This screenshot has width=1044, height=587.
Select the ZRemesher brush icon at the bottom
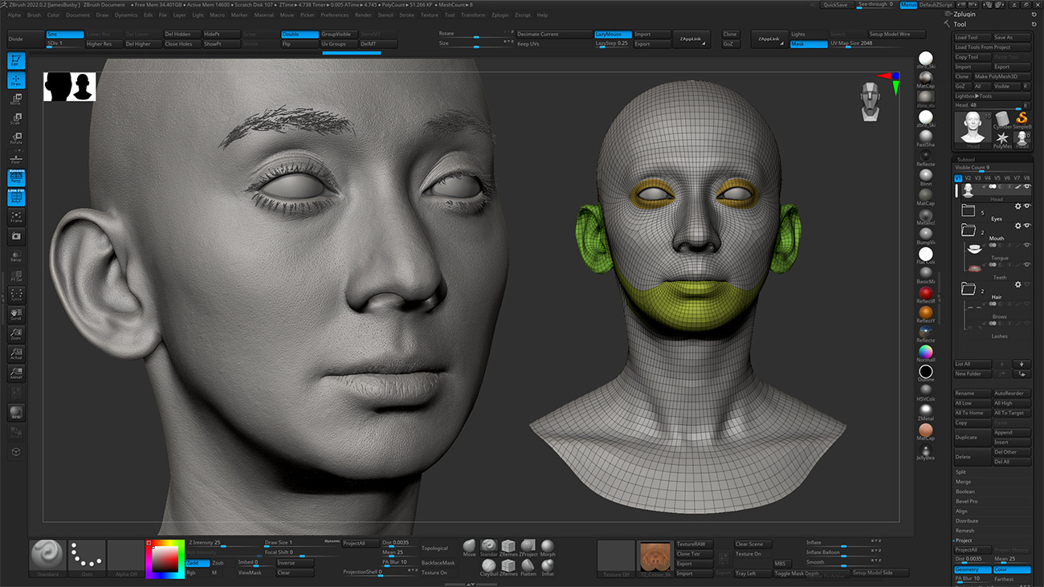click(508, 545)
